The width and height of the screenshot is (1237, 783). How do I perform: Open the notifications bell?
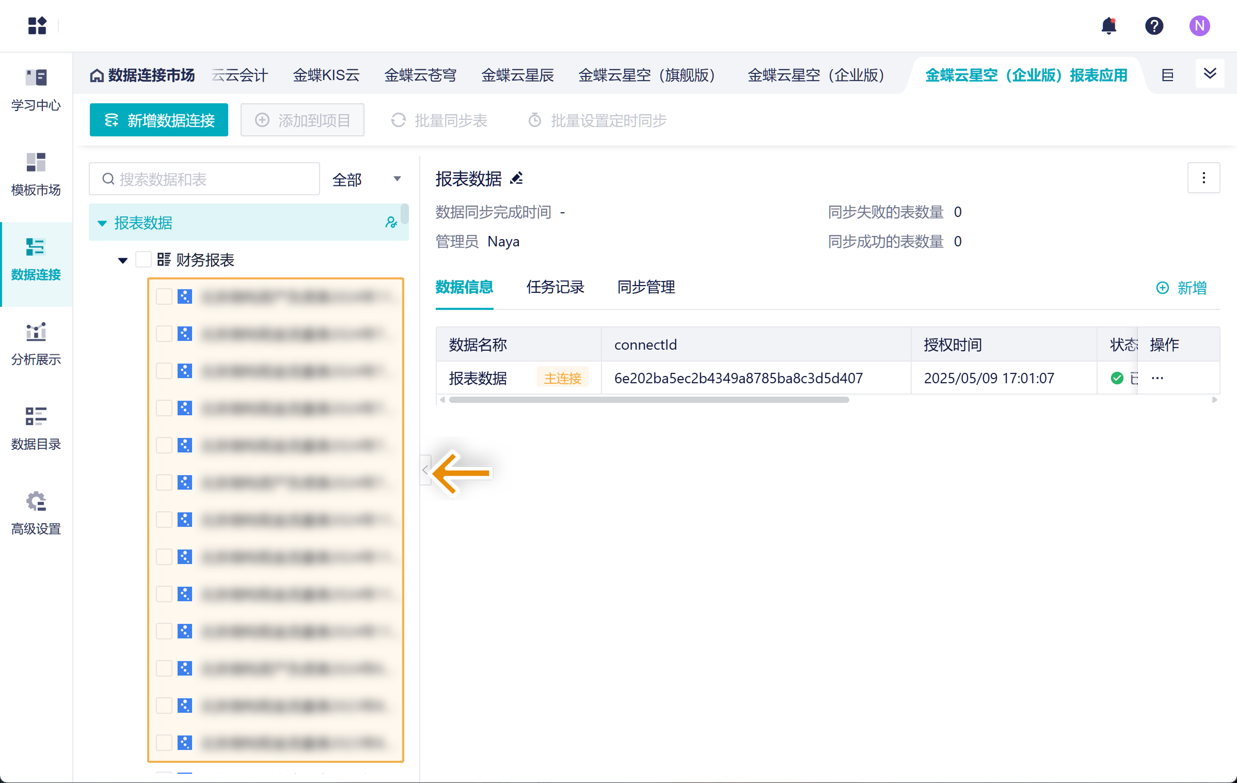1108,26
